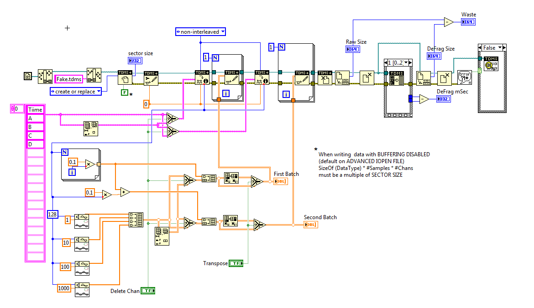Click the Strip Path function node
The image size is (534, 308).
click(x=45, y=76)
